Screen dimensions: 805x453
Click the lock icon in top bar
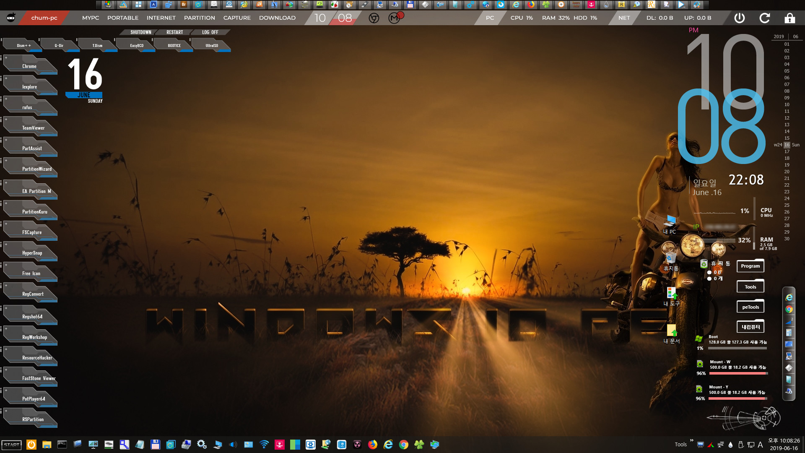(789, 18)
